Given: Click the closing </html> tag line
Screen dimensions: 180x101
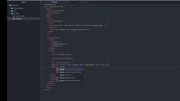Looking at the screenshot, I should click(47, 90).
